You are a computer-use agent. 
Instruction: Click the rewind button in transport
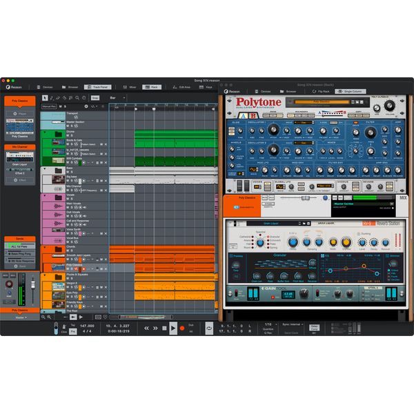click(146, 328)
